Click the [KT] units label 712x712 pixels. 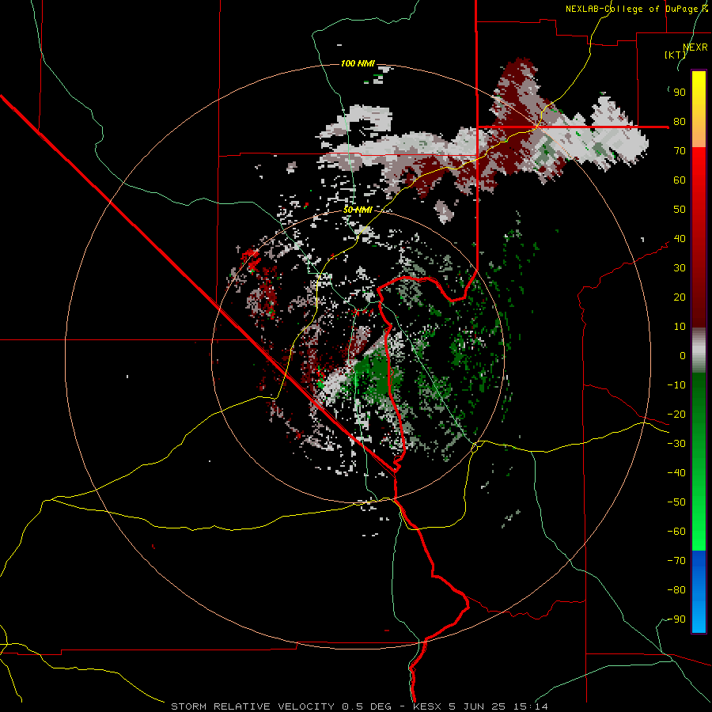coord(675,55)
